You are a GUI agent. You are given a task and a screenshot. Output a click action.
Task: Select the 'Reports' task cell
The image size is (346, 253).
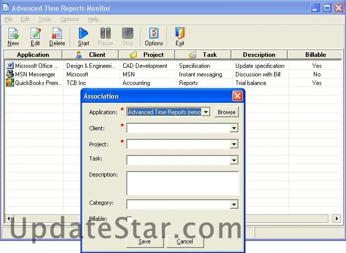[x=189, y=83]
